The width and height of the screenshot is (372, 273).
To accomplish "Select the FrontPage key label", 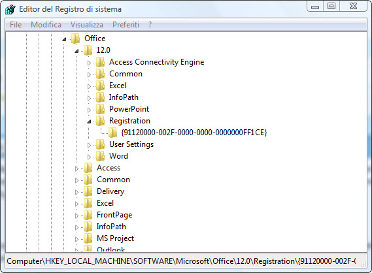I will (x=114, y=215).
